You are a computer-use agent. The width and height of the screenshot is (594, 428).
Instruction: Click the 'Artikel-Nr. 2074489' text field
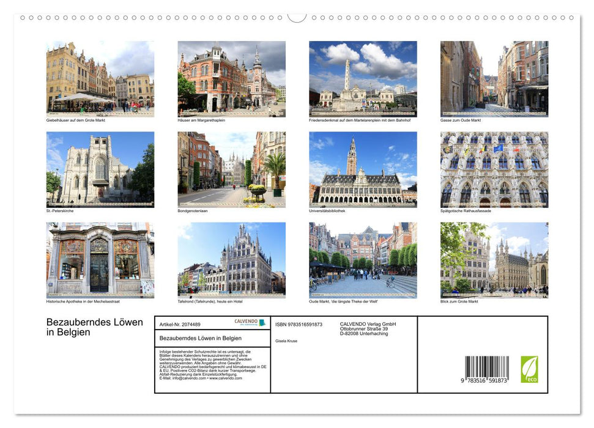coord(181,324)
